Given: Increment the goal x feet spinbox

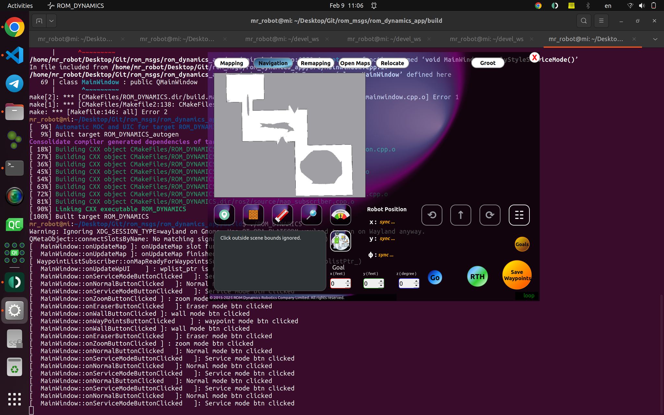Looking at the screenshot, I should point(348,281).
